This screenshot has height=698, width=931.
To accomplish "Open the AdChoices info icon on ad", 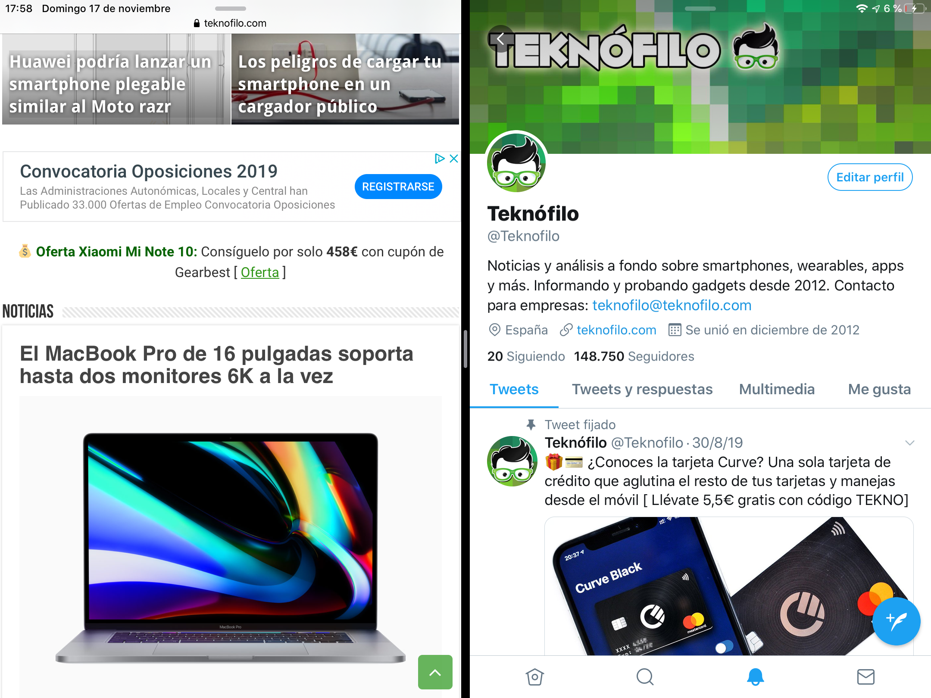I will pos(440,159).
